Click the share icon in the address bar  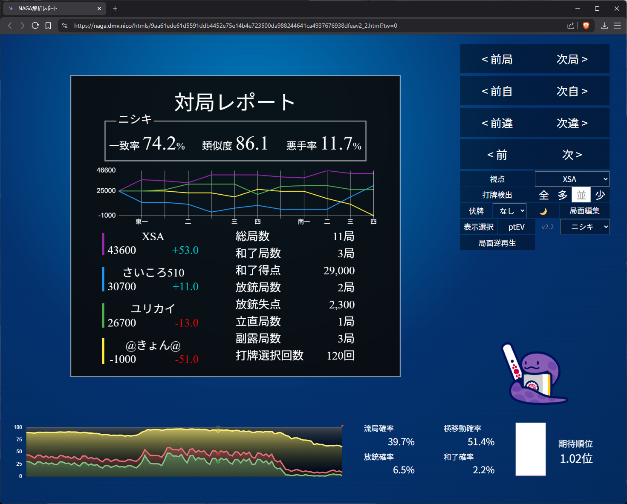tap(570, 26)
